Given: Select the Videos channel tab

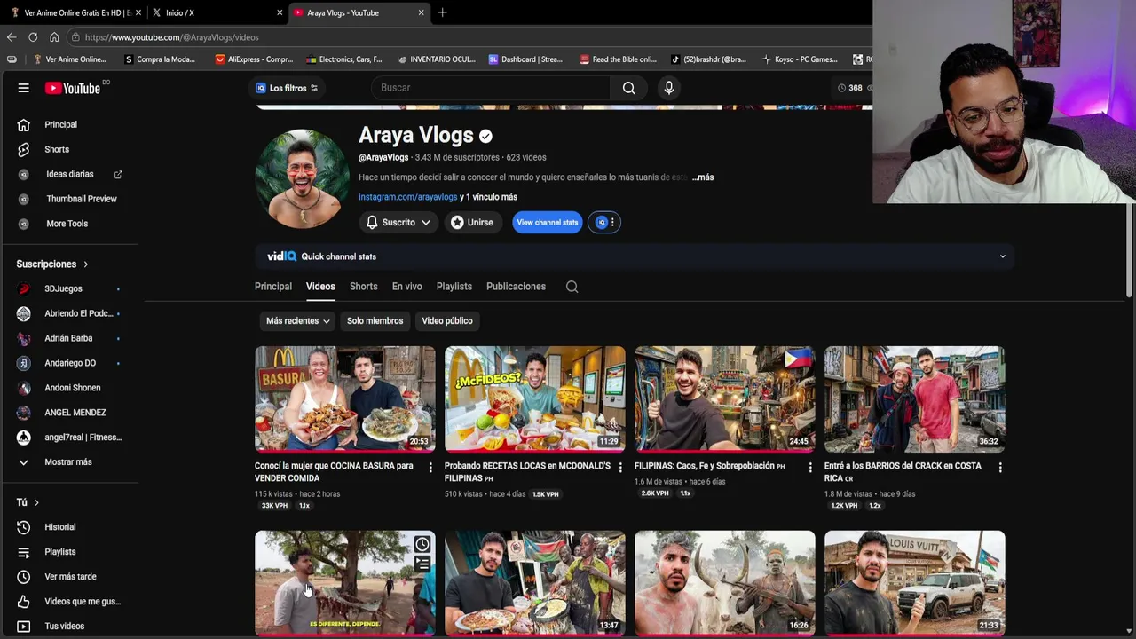Looking at the screenshot, I should [x=320, y=287].
